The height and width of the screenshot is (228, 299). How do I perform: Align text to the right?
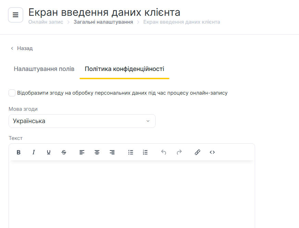coord(112,152)
